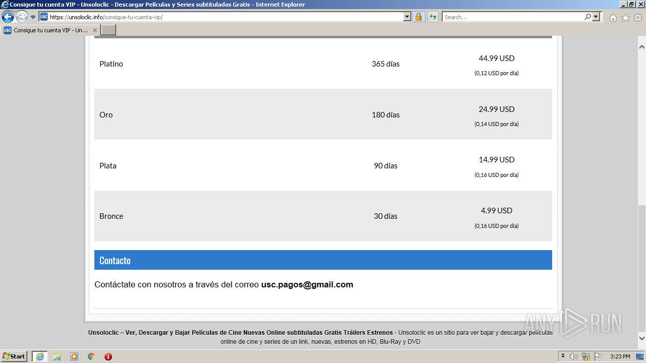Click the magnifier search icon

click(x=587, y=17)
